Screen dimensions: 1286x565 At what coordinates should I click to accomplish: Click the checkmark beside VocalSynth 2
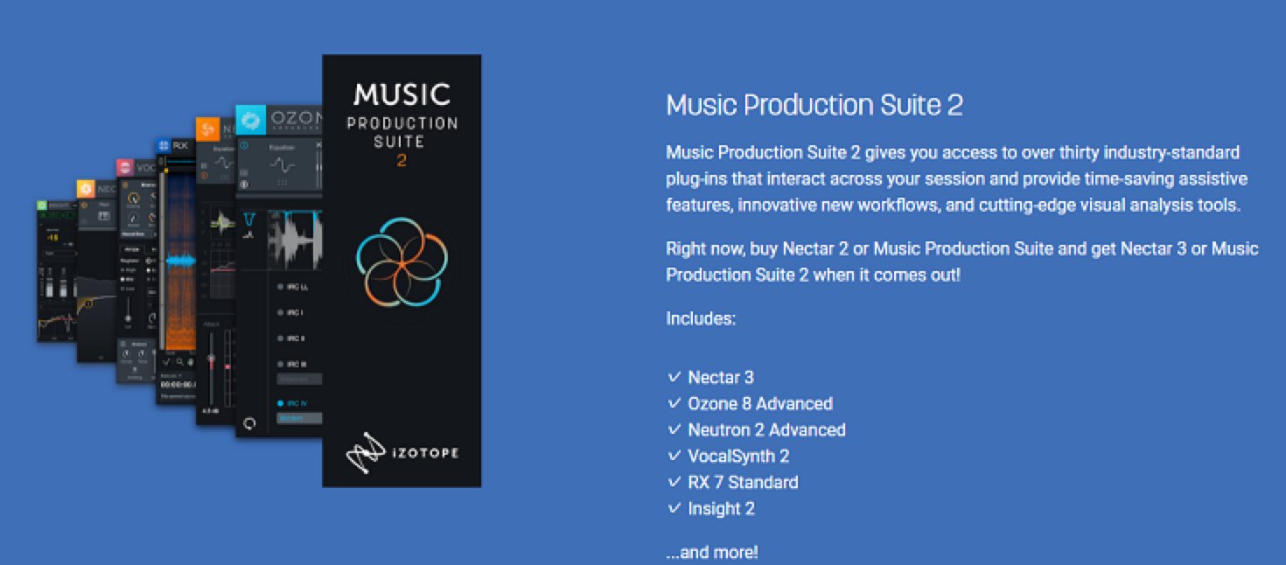[x=674, y=456]
